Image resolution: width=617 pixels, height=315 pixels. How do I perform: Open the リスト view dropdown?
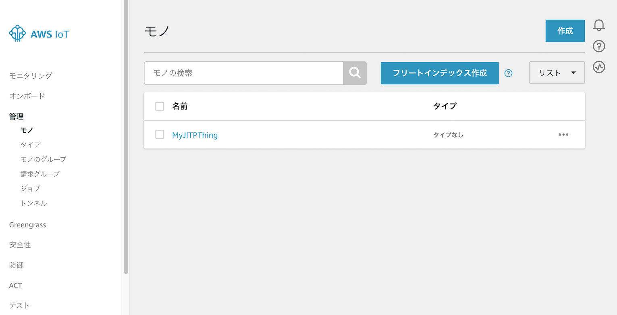pos(557,73)
